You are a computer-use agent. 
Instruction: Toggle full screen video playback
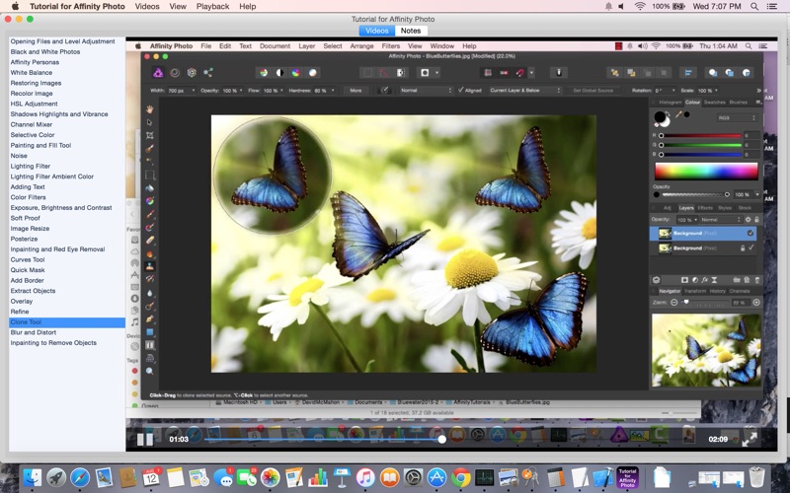(x=750, y=439)
